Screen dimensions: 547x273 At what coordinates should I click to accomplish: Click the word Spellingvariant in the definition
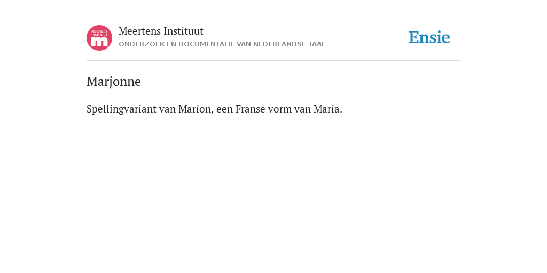(x=121, y=109)
